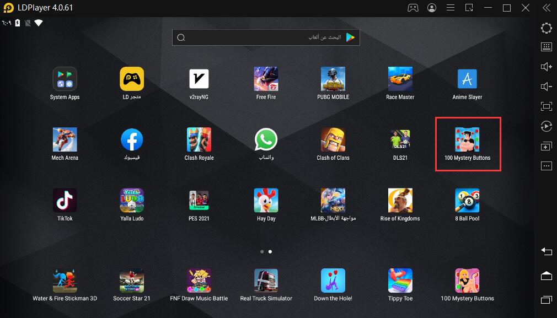
Task: Open the multi-instance add button in sidebar
Action: coord(547,146)
